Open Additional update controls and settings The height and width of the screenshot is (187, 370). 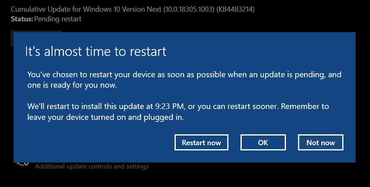click(92, 166)
